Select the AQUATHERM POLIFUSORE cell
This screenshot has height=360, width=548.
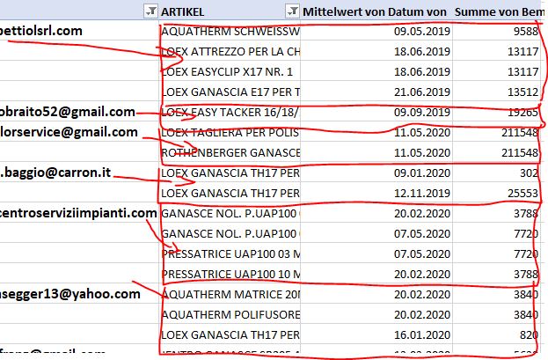[230, 315]
